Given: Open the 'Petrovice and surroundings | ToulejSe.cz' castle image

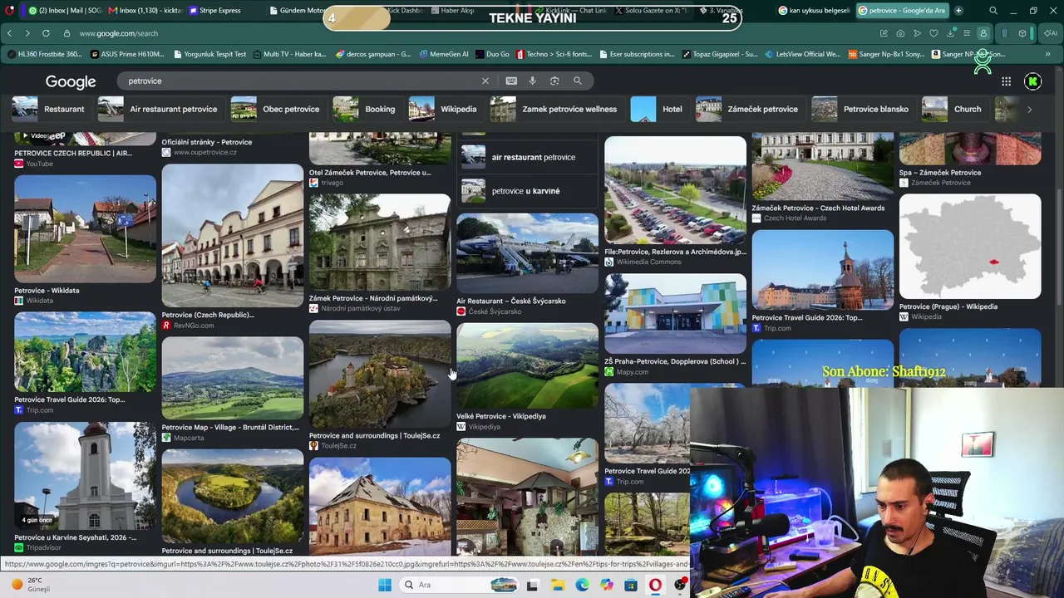Looking at the screenshot, I should point(380,375).
